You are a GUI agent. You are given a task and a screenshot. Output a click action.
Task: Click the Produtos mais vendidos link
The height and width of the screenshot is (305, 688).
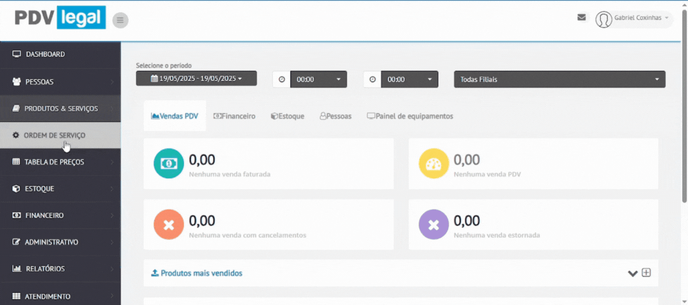(x=201, y=273)
